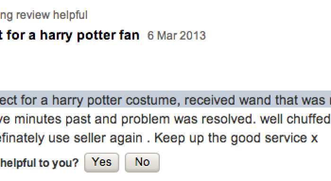The image size is (331, 181).
Task: Click the word 'costume,' in the review
Action: point(153,100)
